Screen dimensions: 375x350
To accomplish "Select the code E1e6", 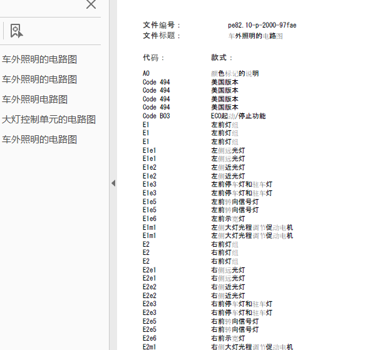I will 150,219.
